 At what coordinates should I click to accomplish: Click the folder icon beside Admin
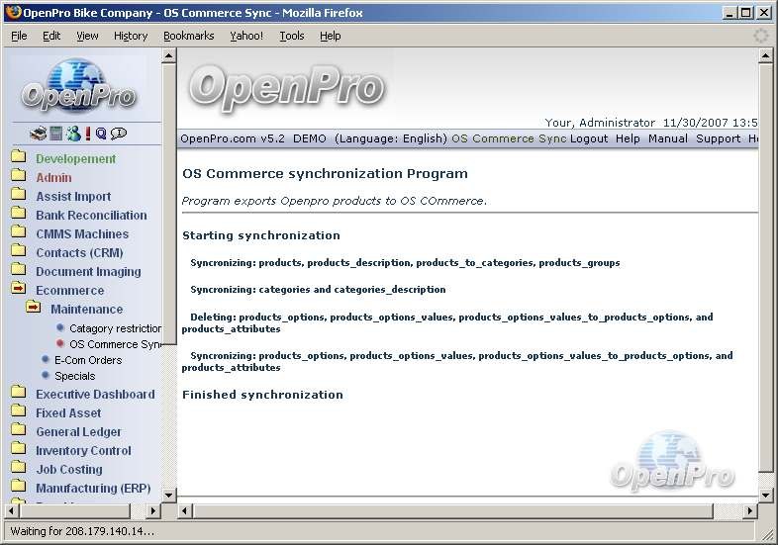click(18, 178)
